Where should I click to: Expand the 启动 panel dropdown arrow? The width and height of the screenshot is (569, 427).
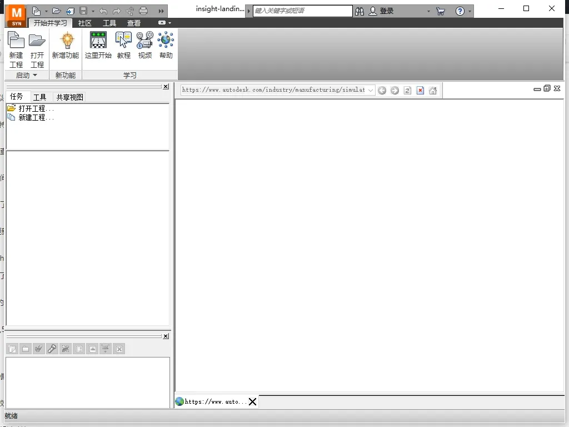[35, 76]
